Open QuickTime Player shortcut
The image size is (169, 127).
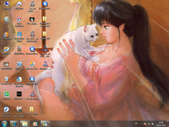(x=19, y=37)
